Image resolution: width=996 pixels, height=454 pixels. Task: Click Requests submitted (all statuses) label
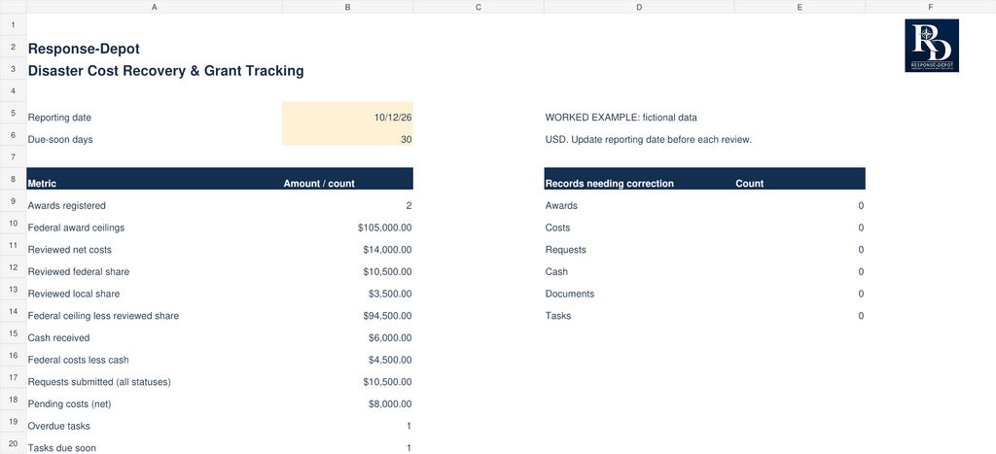pyautogui.click(x=100, y=382)
